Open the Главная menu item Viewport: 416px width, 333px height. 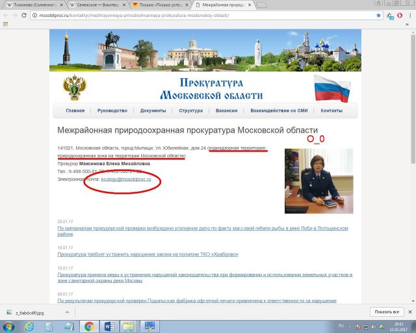(75, 111)
